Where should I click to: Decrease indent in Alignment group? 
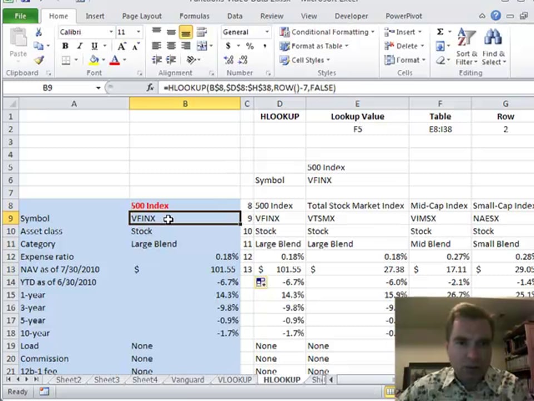pos(157,60)
